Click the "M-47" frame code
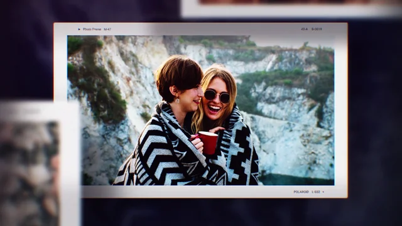The image size is (402, 226). (x=107, y=30)
